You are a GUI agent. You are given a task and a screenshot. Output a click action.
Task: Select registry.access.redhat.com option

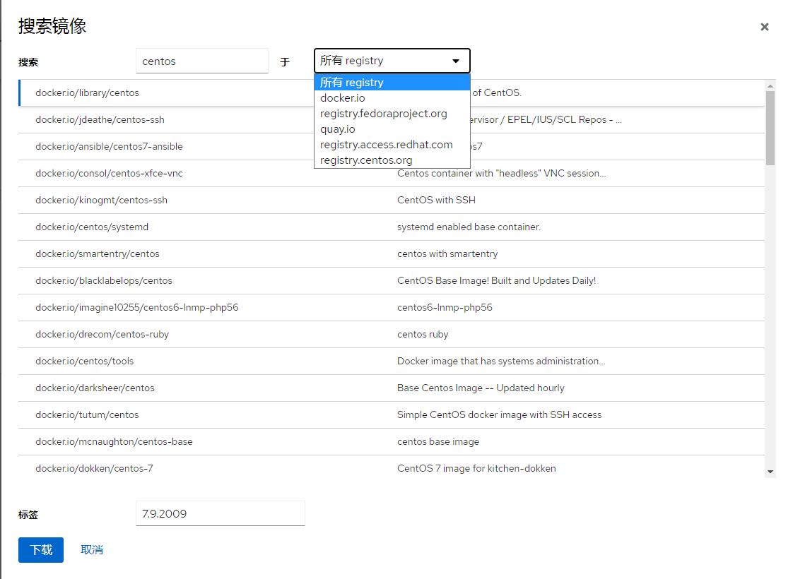click(392, 145)
